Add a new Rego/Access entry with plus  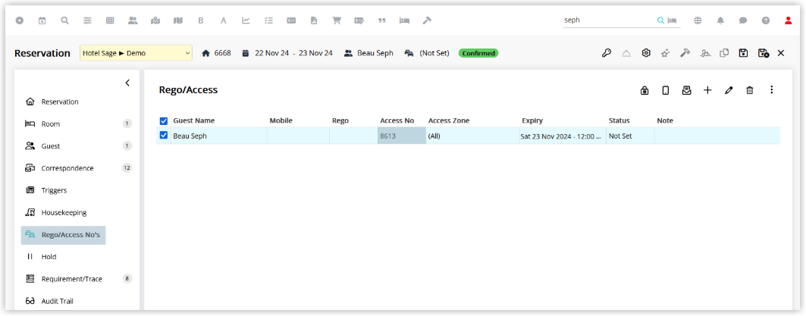[708, 90]
